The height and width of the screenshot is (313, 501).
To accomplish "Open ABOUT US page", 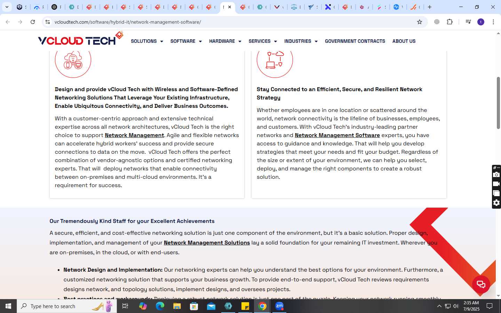I will point(404,41).
